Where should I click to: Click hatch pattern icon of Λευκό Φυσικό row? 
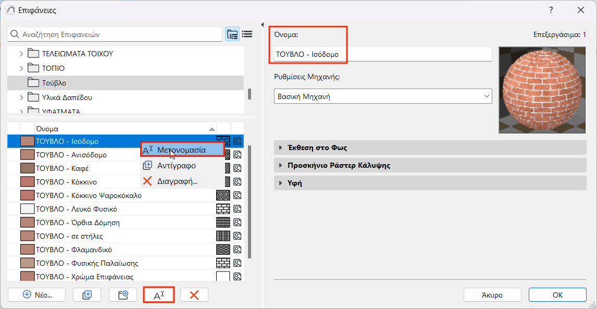click(223, 209)
